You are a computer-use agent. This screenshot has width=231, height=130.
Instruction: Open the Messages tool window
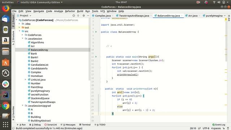[68, 125]
